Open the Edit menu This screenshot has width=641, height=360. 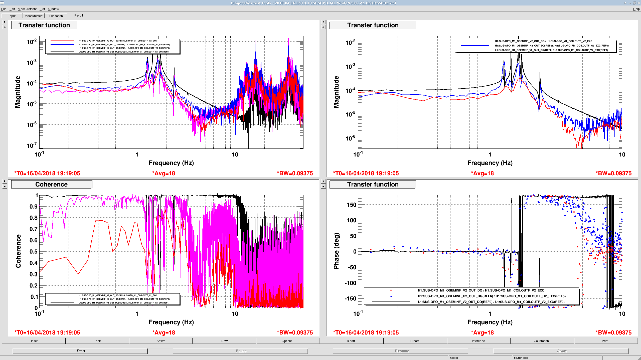(x=12, y=9)
